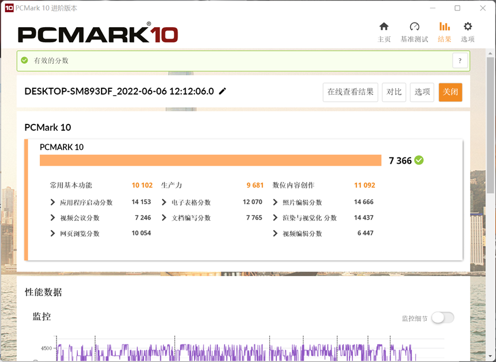Toggle the 监控细节 switch
496x362 pixels.
(x=443, y=318)
